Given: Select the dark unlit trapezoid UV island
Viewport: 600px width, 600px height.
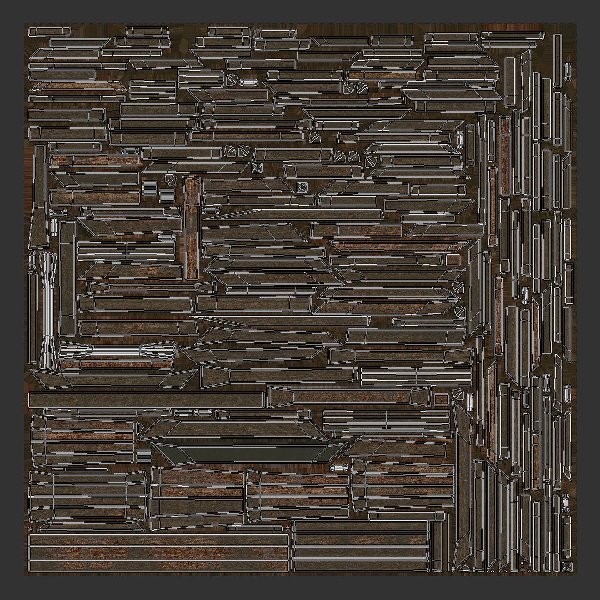Looking at the screenshot, I should pyautogui.click(x=249, y=453).
